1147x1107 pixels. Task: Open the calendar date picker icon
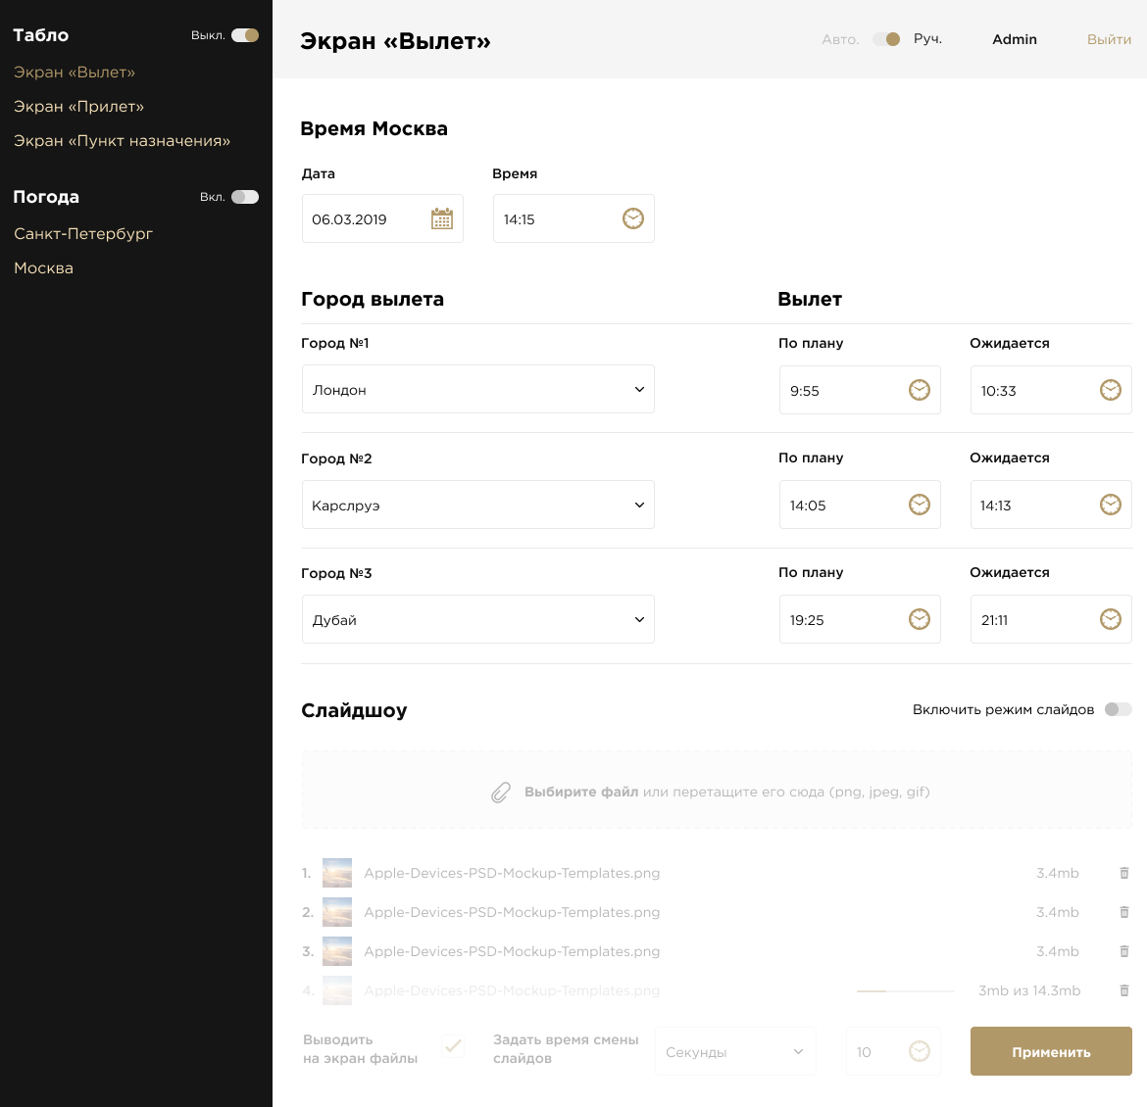pos(442,218)
